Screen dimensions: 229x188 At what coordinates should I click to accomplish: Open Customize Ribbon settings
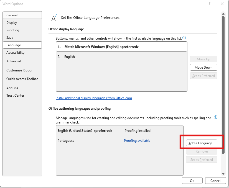point(22,70)
